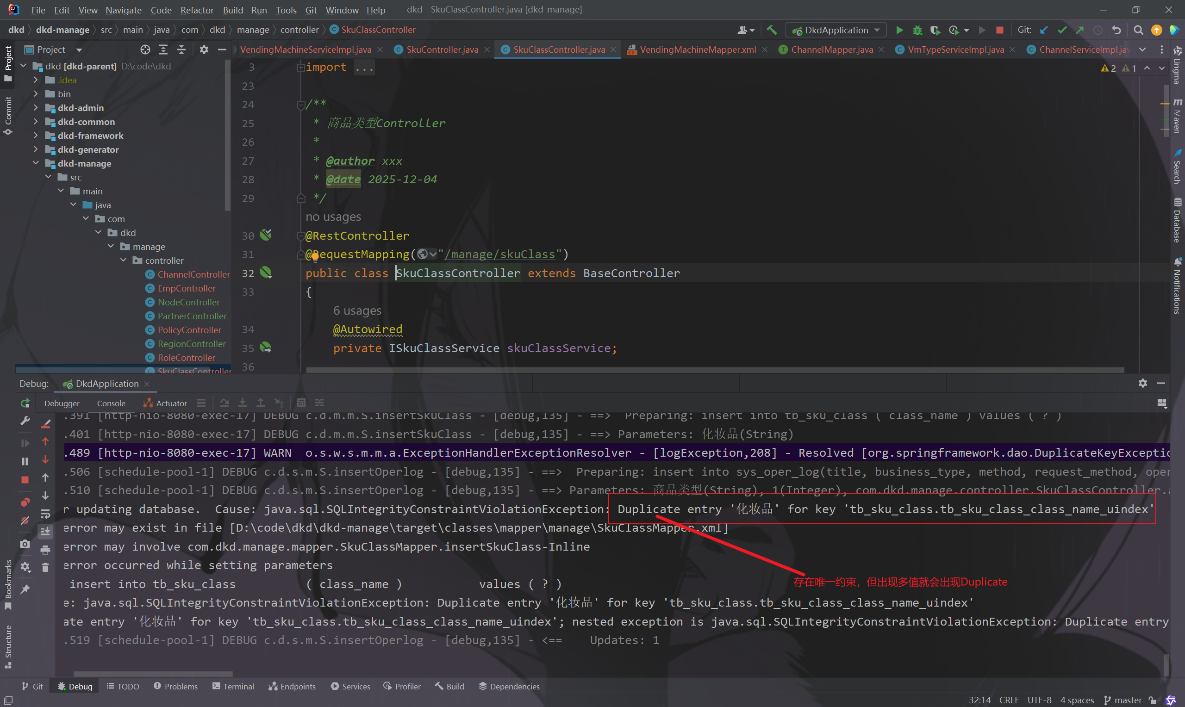
Task: Click the Print console printer icon
Action: click(x=45, y=550)
